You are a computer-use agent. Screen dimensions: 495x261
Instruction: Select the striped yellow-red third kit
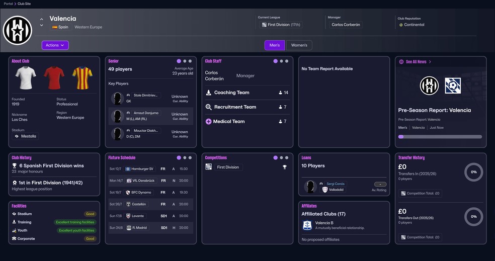pos(82,77)
